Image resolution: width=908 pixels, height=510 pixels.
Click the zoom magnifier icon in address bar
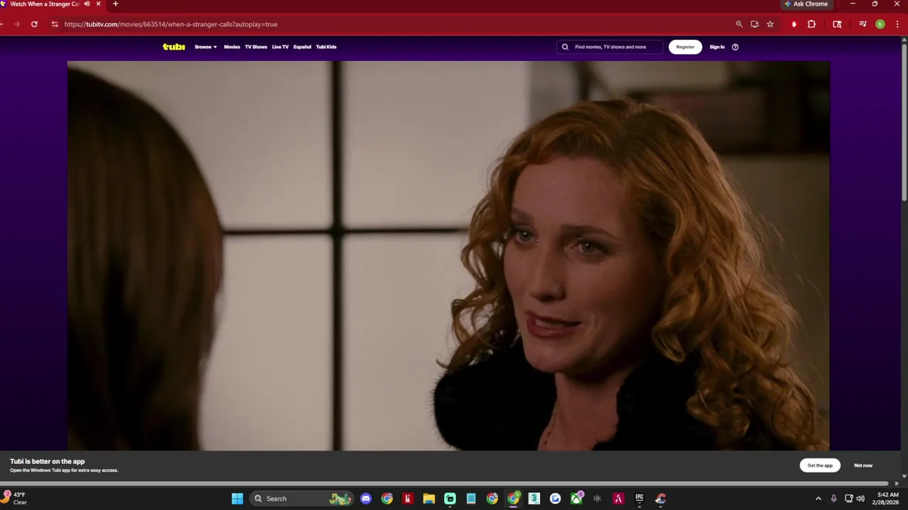pos(739,24)
